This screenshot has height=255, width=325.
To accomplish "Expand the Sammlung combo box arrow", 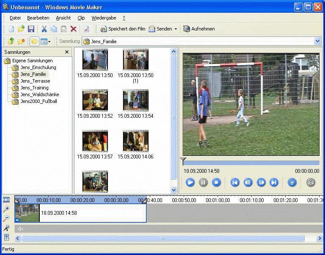I will click(318, 41).
